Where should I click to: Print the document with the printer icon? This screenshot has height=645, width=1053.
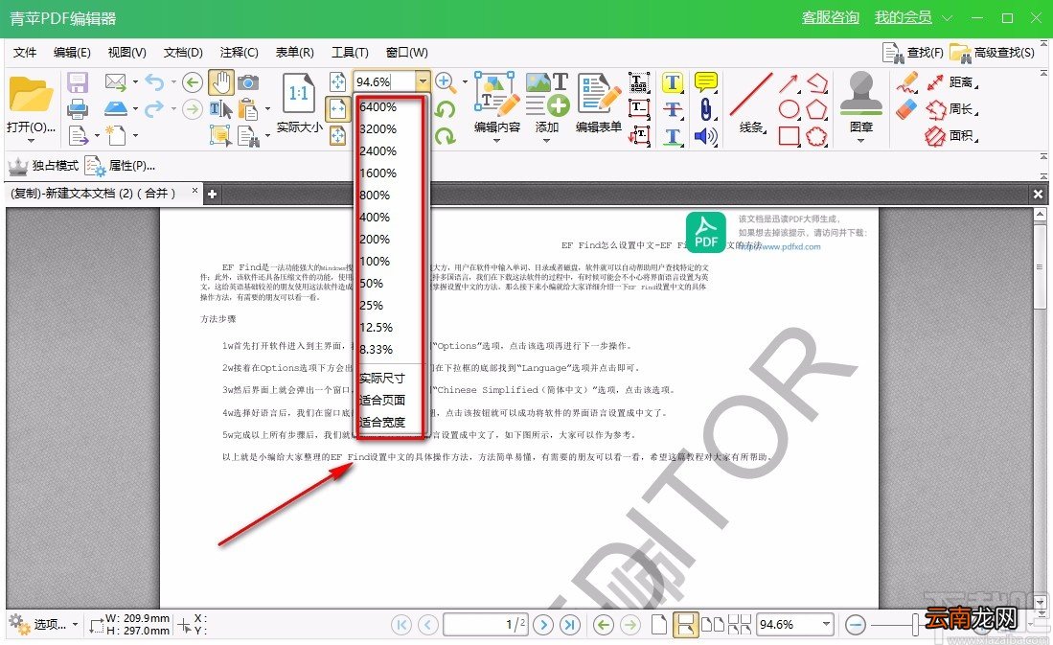point(78,108)
